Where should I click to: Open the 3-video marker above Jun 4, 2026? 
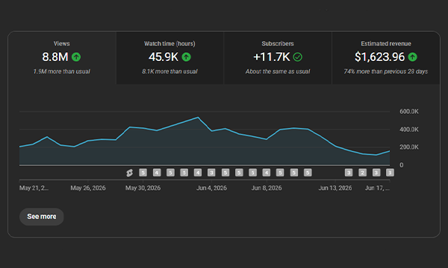[211, 173]
